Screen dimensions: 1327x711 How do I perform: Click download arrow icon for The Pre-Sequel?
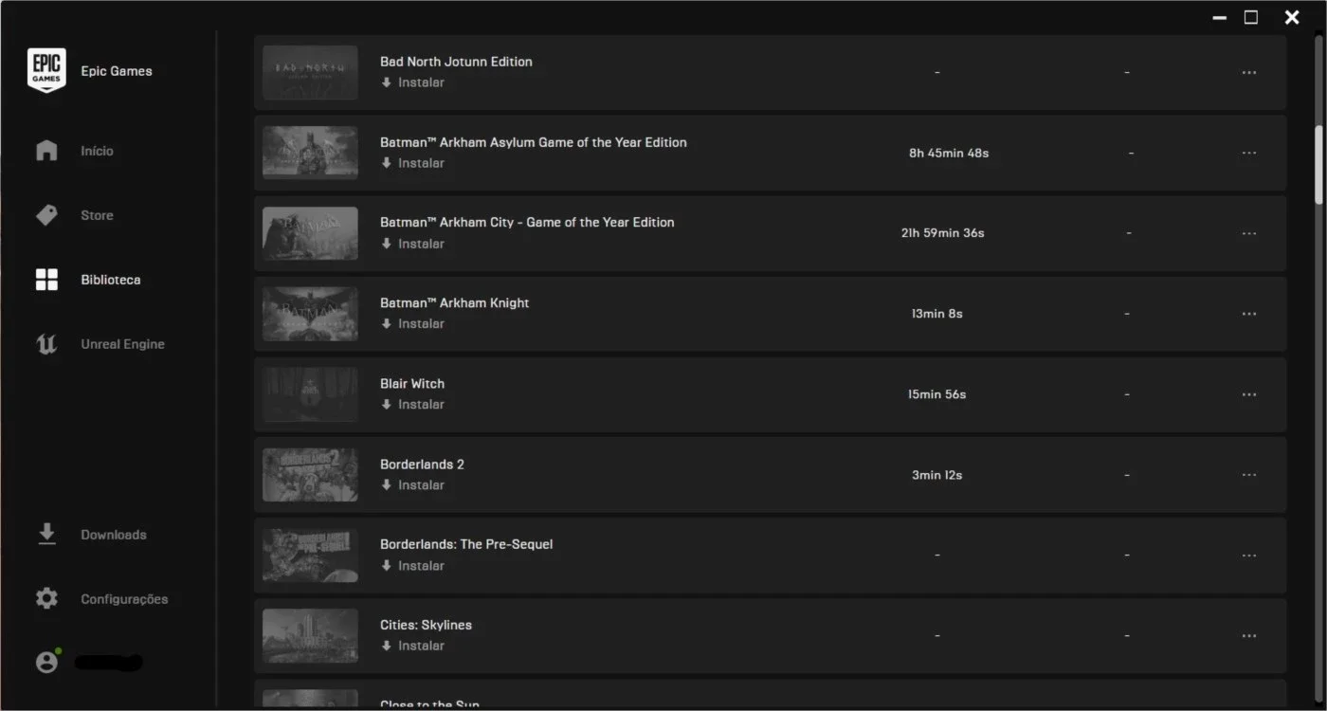[x=386, y=565]
